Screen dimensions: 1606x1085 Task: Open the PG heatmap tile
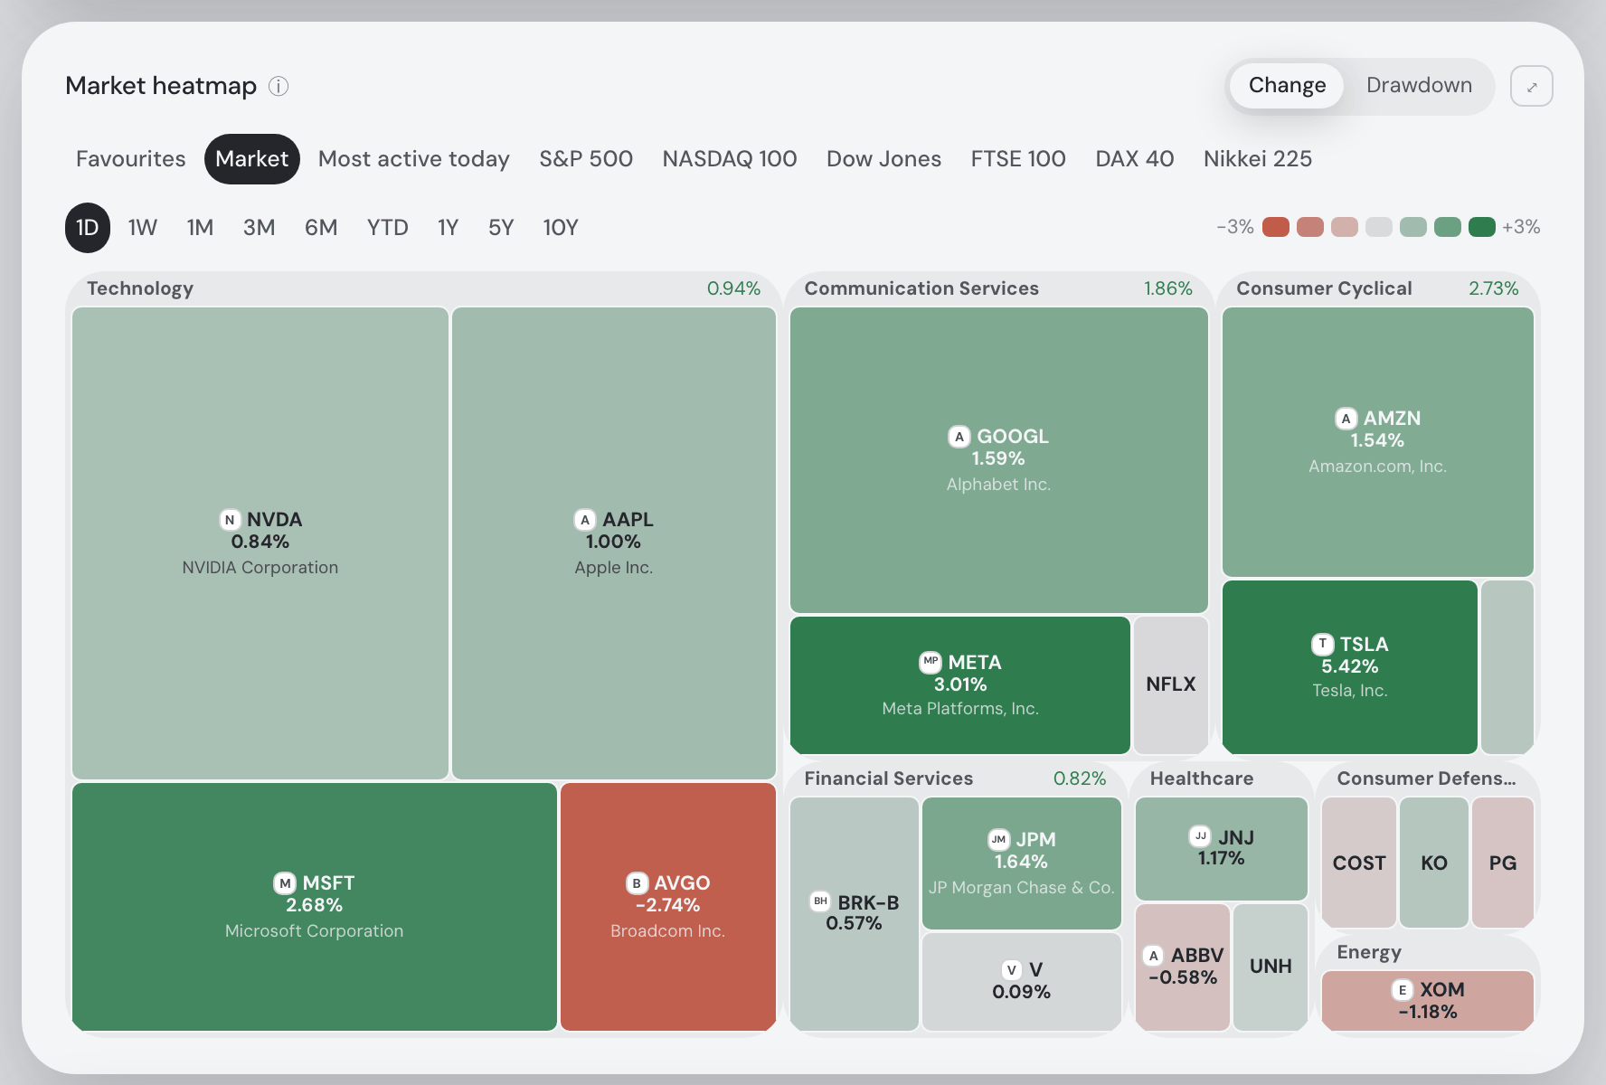1503,863
